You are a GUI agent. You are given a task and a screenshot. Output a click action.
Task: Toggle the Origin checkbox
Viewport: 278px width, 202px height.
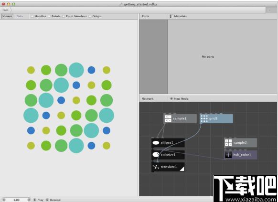pos(90,16)
